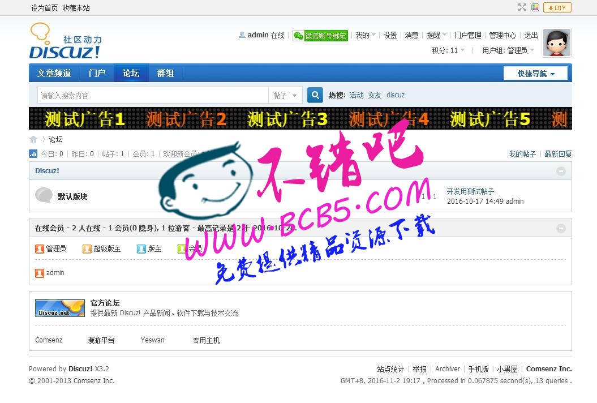Click hot search term discuz
Viewport: 597px width, 403px height.
(396, 95)
